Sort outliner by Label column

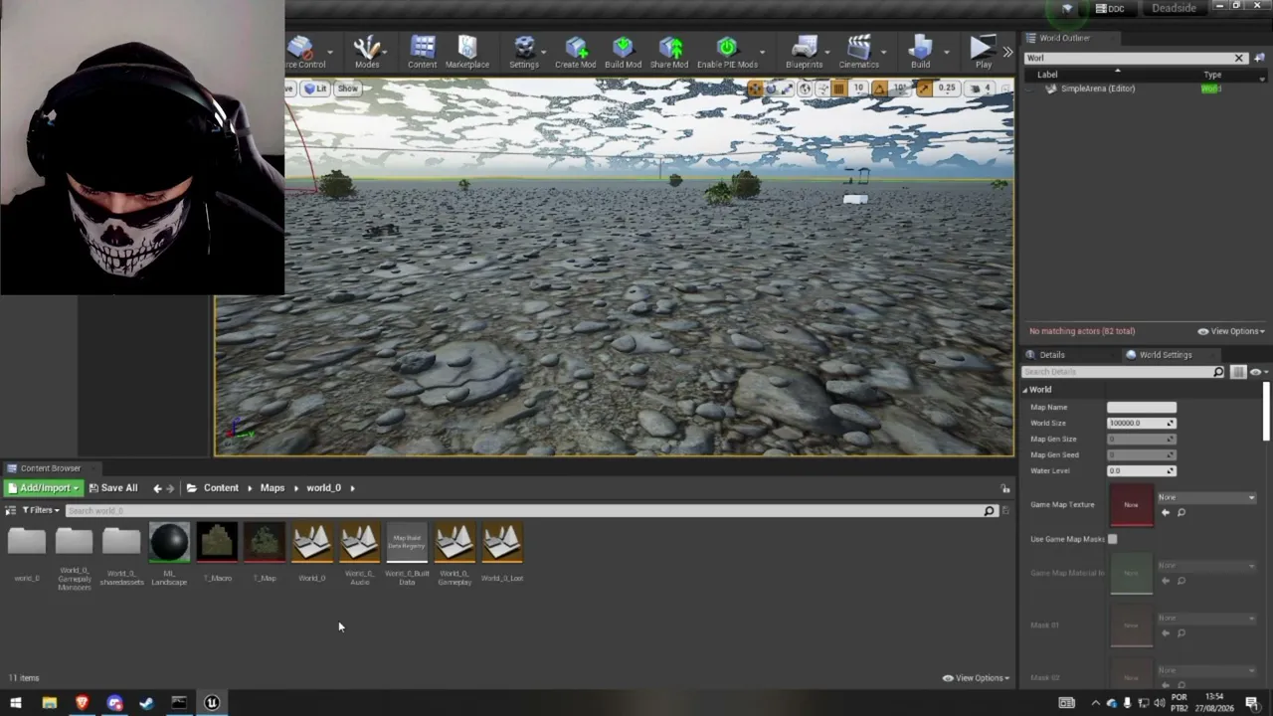[x=1047, y=75]
